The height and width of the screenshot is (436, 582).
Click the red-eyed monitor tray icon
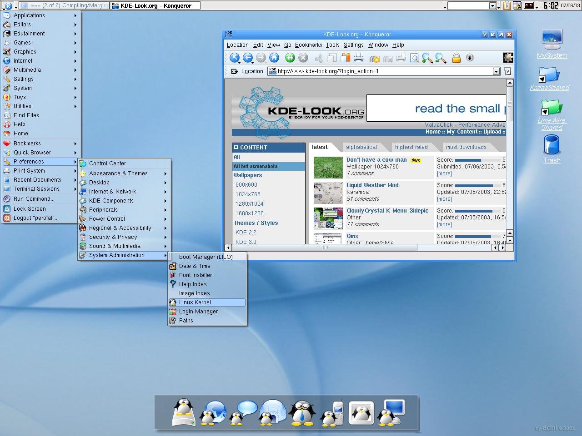tap(529, 5)
